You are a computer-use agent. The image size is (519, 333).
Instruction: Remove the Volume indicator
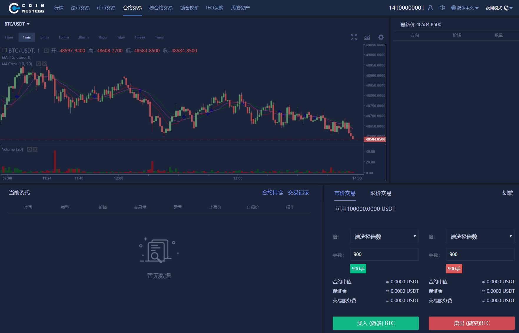coord(35,149)
